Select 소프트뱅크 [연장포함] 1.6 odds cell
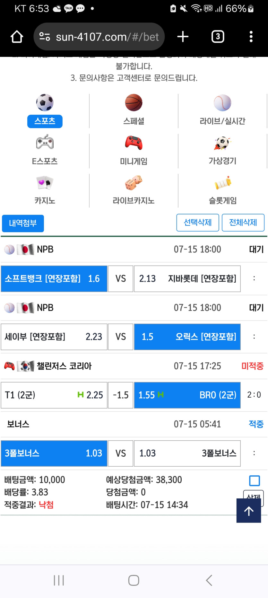Viewport: 268px width, 598px height. (x=54, y=279)
